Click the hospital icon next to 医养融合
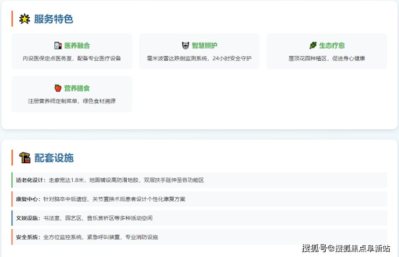399x257 pixels. pyautogui.click(x=58, y=46)
